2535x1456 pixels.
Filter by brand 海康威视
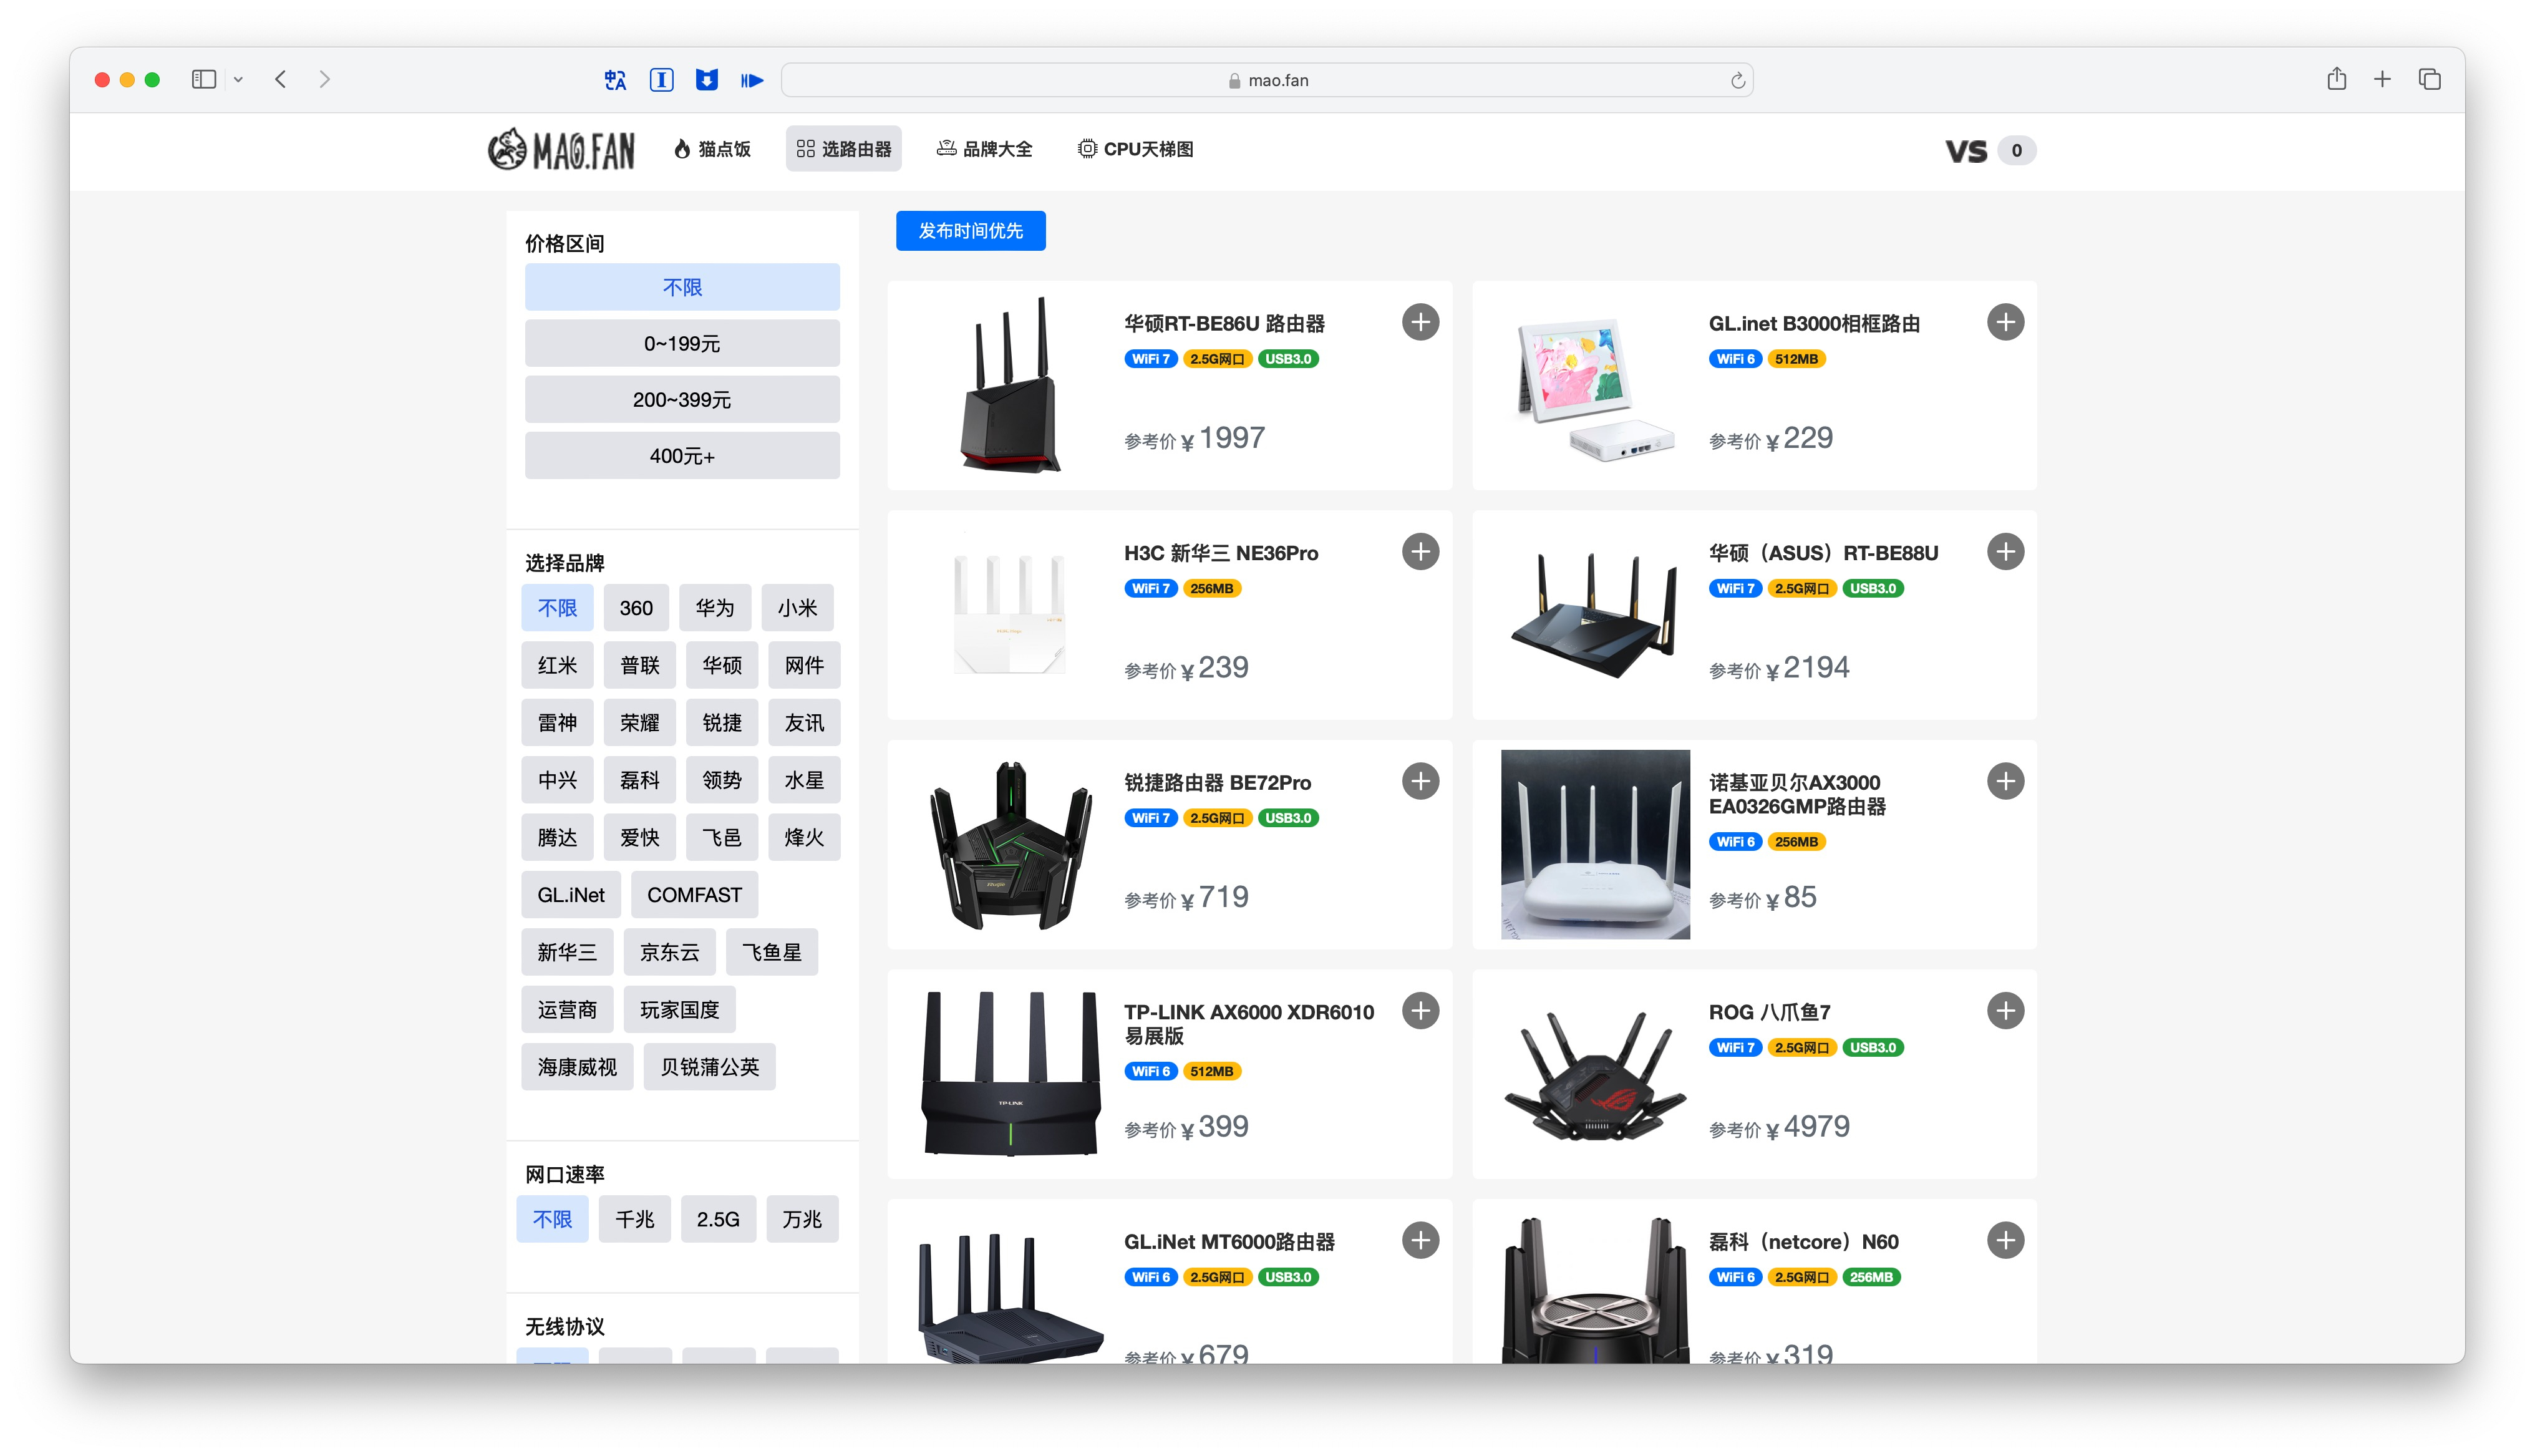pyautogui.click(x=577, y=1067)
